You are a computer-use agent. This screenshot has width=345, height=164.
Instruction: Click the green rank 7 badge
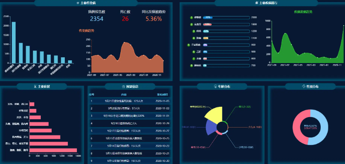pyautogui.click(x=194, y=59)
